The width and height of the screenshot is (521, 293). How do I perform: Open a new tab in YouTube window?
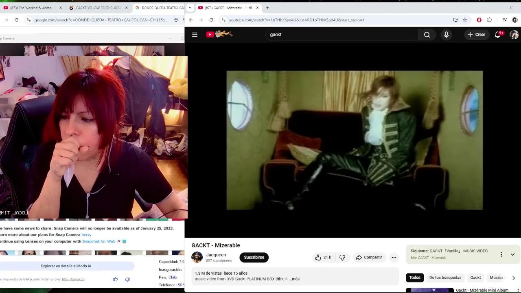click(267, 8)
